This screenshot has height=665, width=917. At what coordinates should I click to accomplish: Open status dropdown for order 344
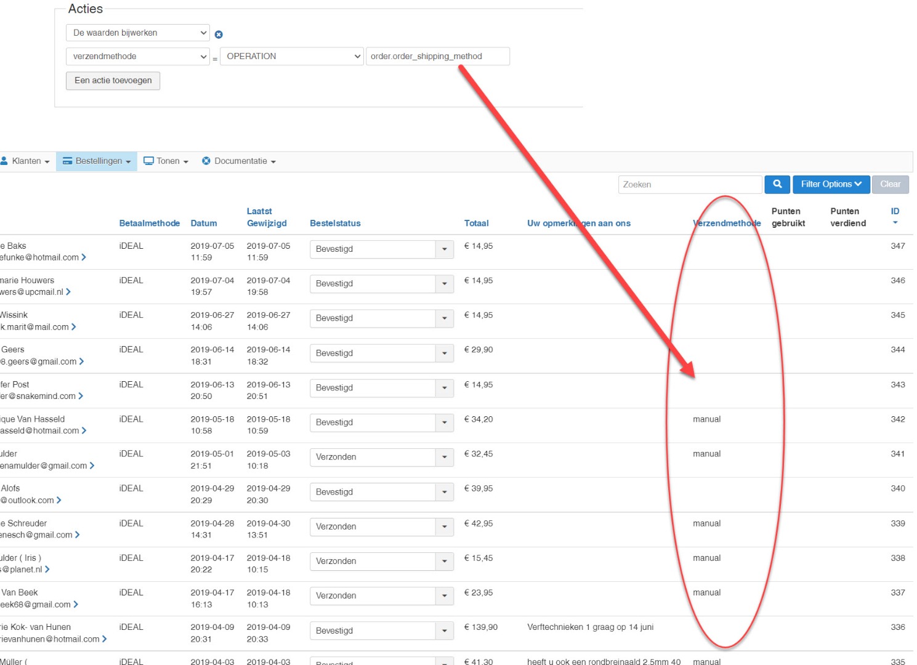point(381,353)
